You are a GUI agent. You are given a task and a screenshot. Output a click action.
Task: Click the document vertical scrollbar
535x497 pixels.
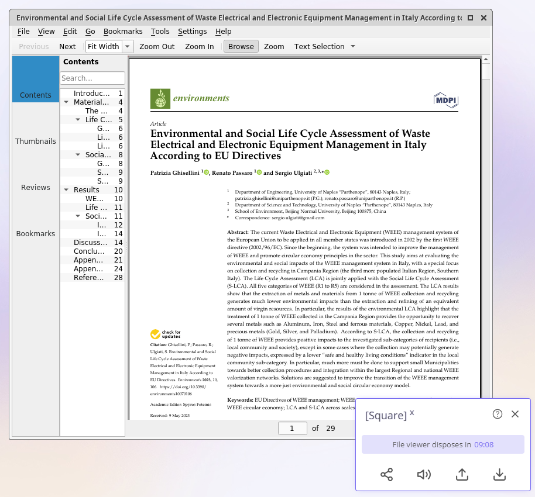click(485, 234)
